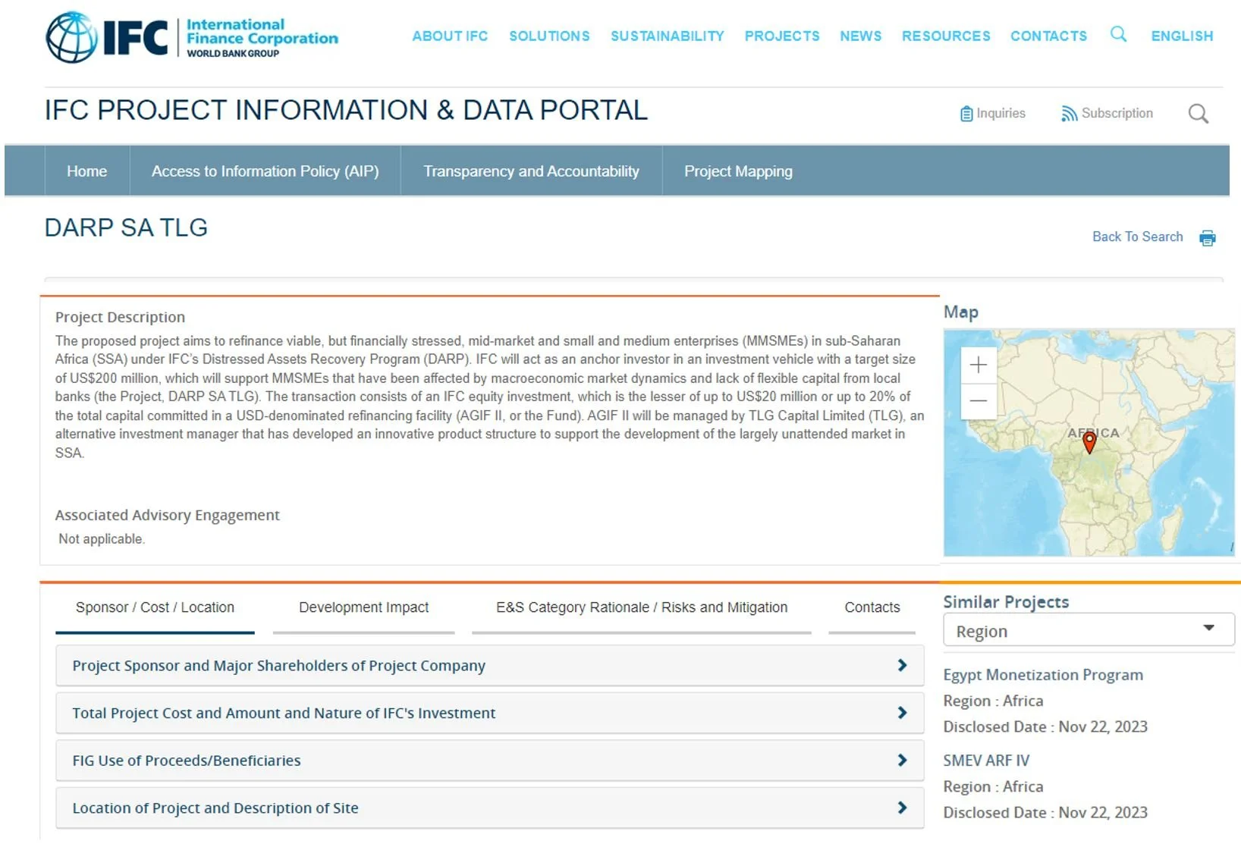The width and height of the screenshot is (1241, 866).
Task: Click the Subscription link text
Action: point(1117,113)
